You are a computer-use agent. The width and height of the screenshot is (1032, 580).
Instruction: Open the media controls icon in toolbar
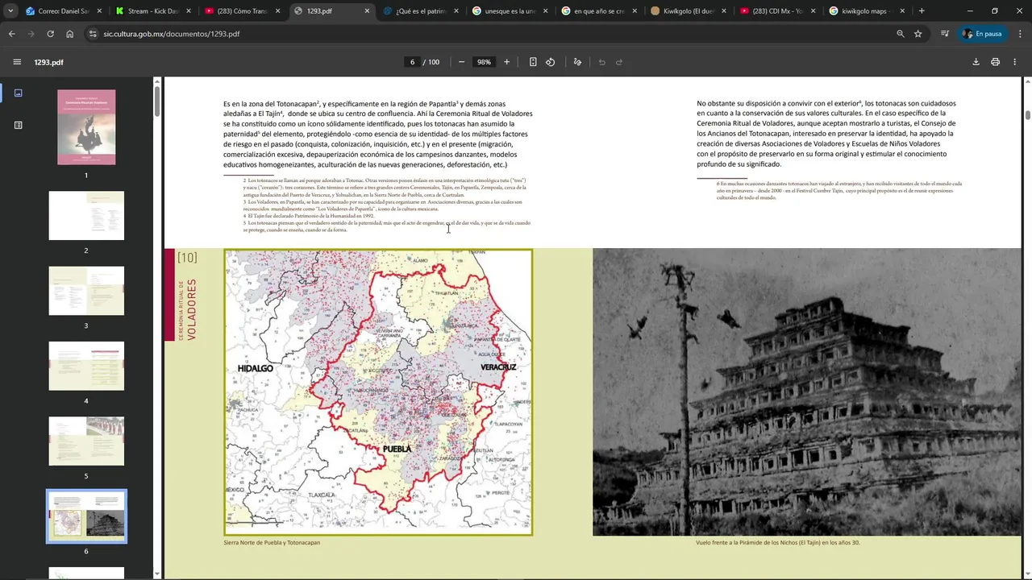[x=944, y=34]
